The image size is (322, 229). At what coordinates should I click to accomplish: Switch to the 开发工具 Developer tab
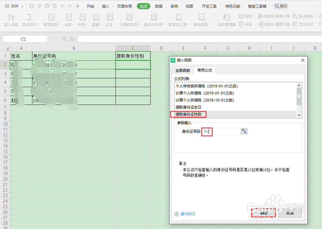click(209, 6)
